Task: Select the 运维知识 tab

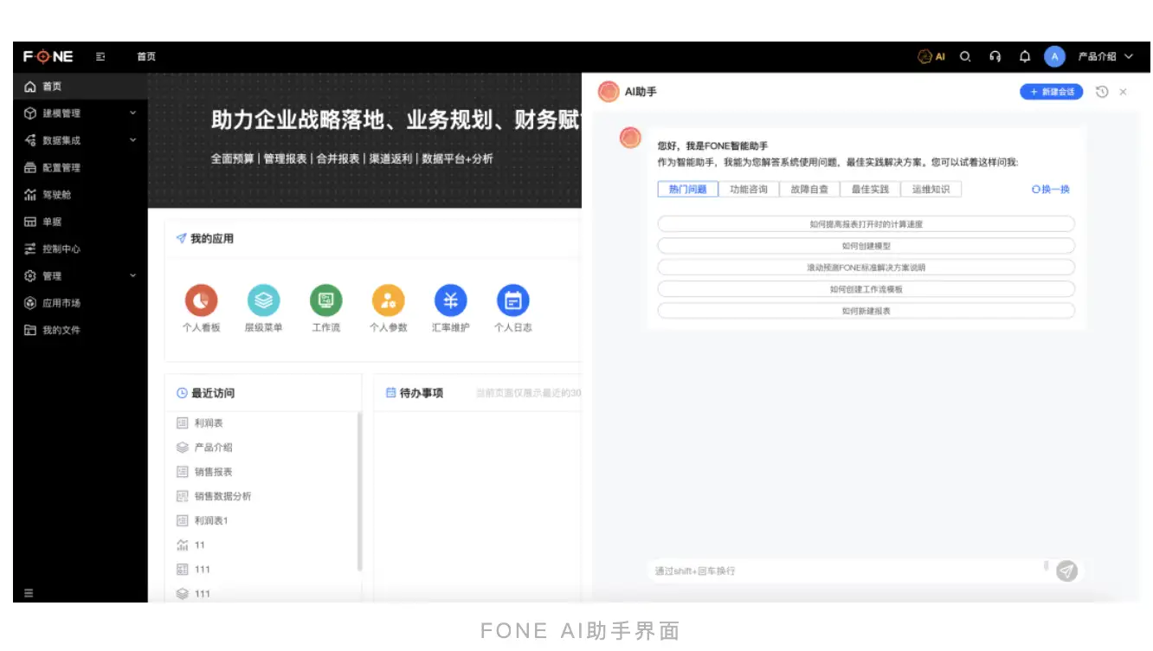Action: 931,190
